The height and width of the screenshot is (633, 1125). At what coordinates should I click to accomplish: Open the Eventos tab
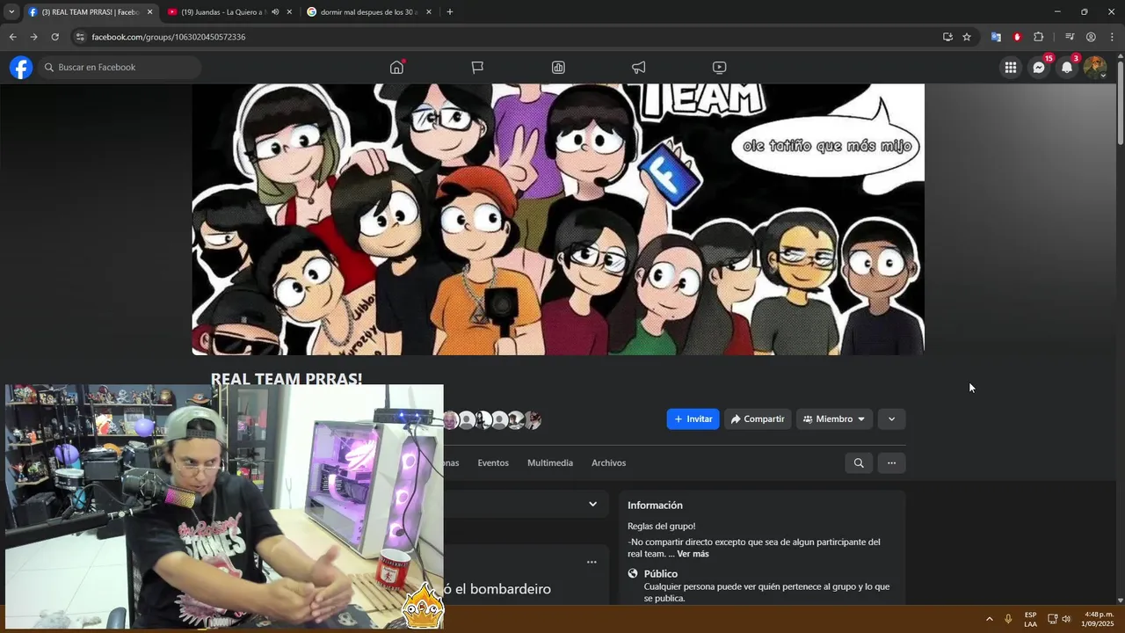[x=493, y=463]
